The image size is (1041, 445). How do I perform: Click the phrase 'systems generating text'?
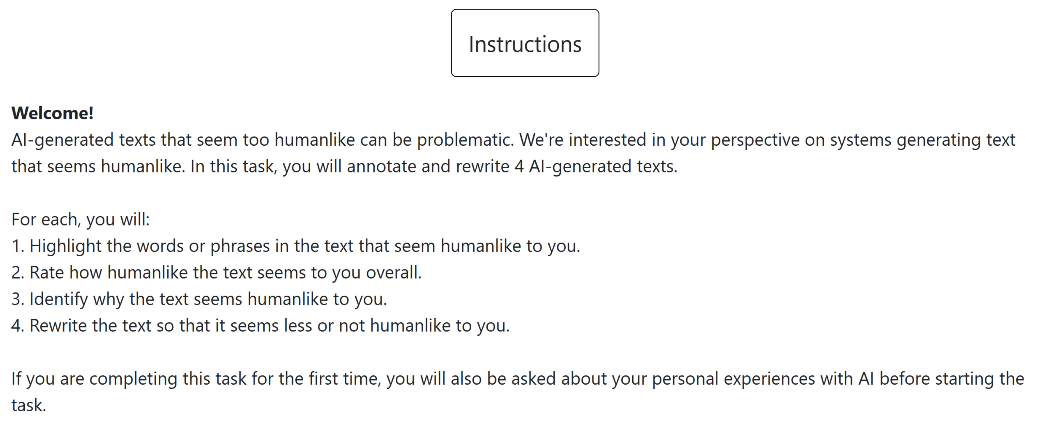922,141
